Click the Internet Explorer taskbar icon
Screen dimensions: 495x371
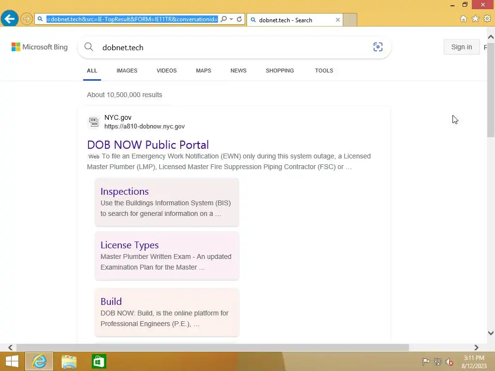(x=39, y=361)
